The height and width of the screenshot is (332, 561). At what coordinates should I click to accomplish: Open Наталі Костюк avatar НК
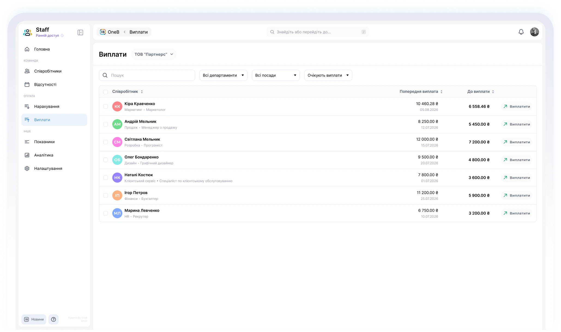[117, 178]
